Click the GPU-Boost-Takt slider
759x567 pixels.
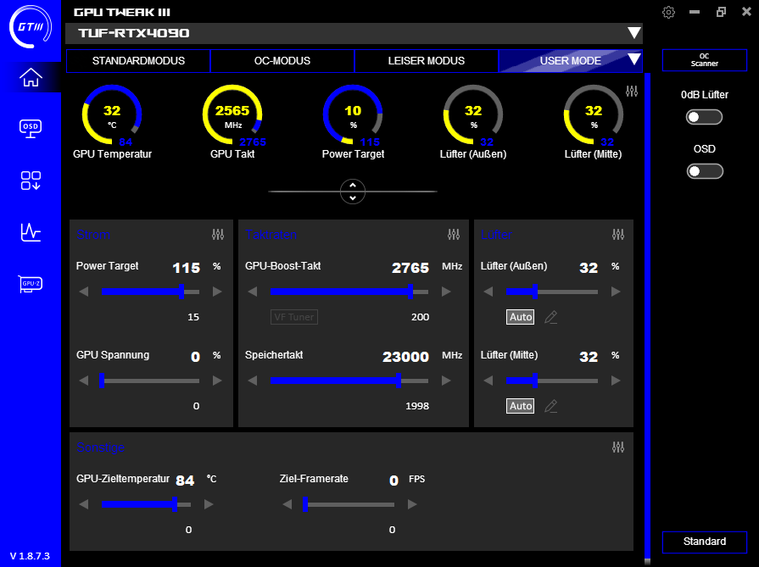(x=349, y=292)
